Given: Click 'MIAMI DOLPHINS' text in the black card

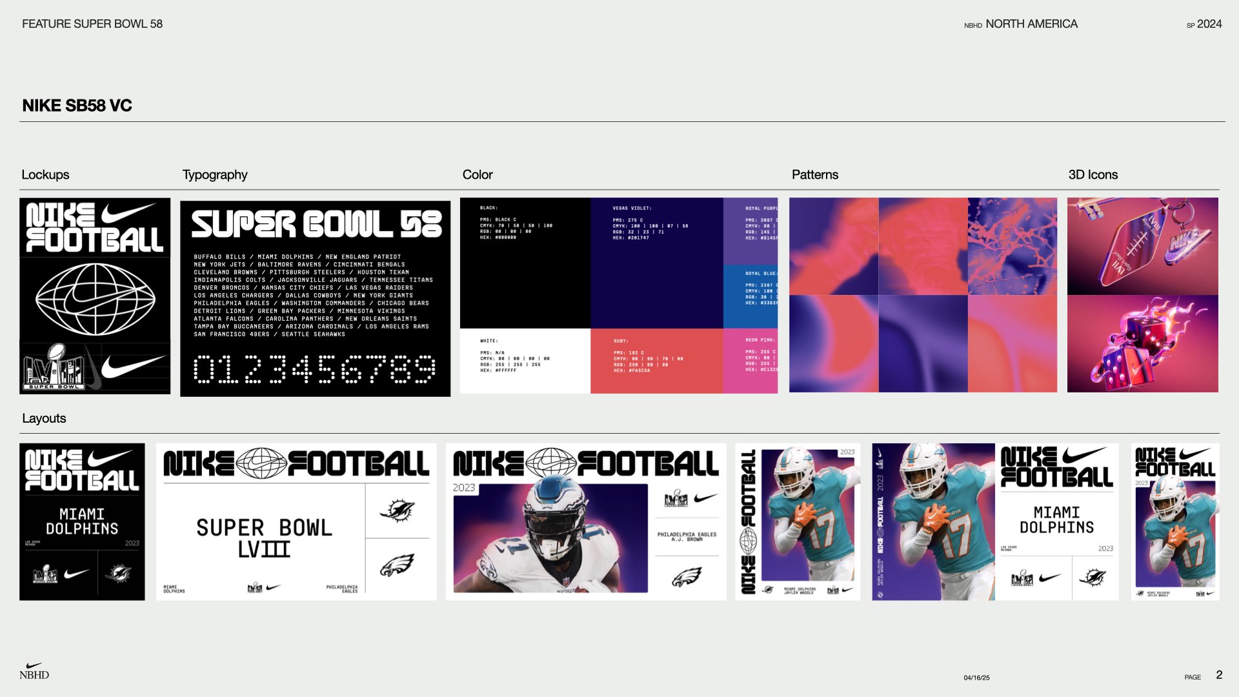Looking at the screenshot, I should pyautogui.click(x=82, y=521).
